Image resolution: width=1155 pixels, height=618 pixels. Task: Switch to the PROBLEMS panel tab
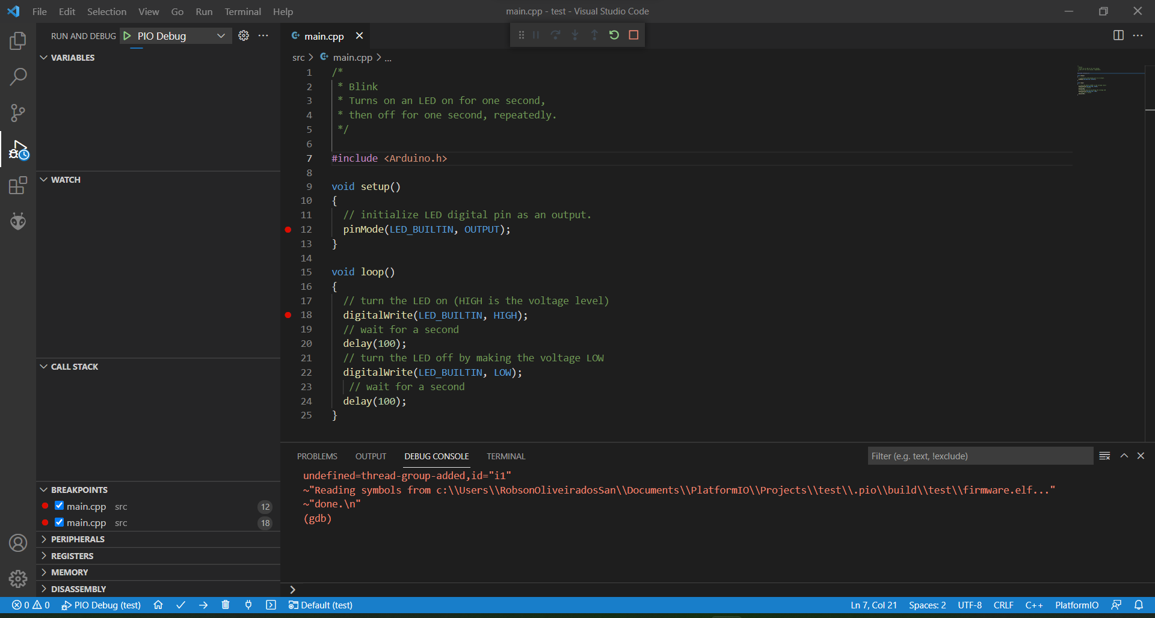(x=317, y=456)
